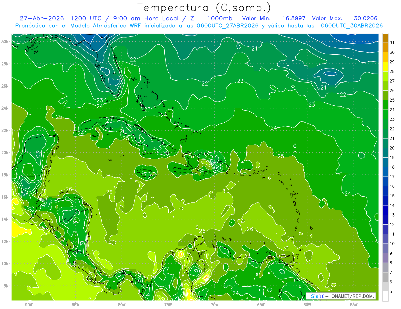Click the SisPI ONAMET/REP.DOM. logo box
Screen dimensions: 401x309
[341, 296]
